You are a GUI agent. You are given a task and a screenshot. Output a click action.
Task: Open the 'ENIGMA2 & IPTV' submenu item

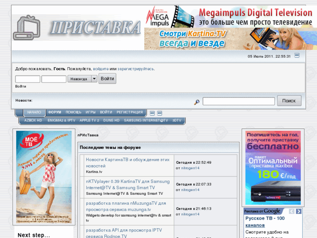click(61, 121)
